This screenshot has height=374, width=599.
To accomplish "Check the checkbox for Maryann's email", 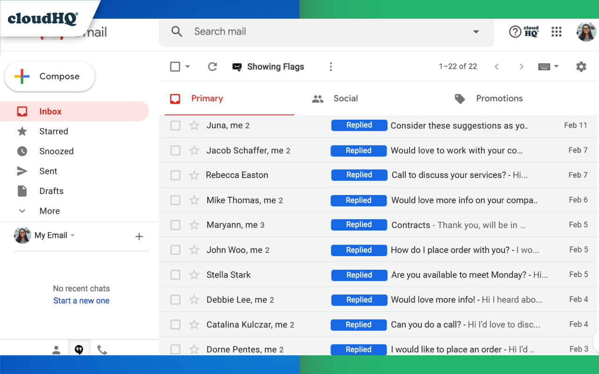I will [175, 225].
